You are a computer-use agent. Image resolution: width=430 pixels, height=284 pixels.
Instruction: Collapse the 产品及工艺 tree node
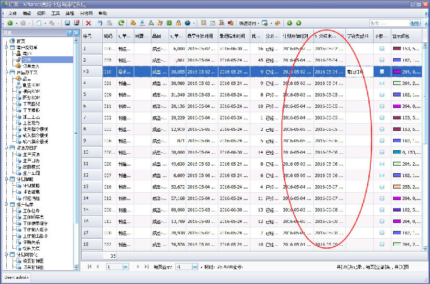6,72
